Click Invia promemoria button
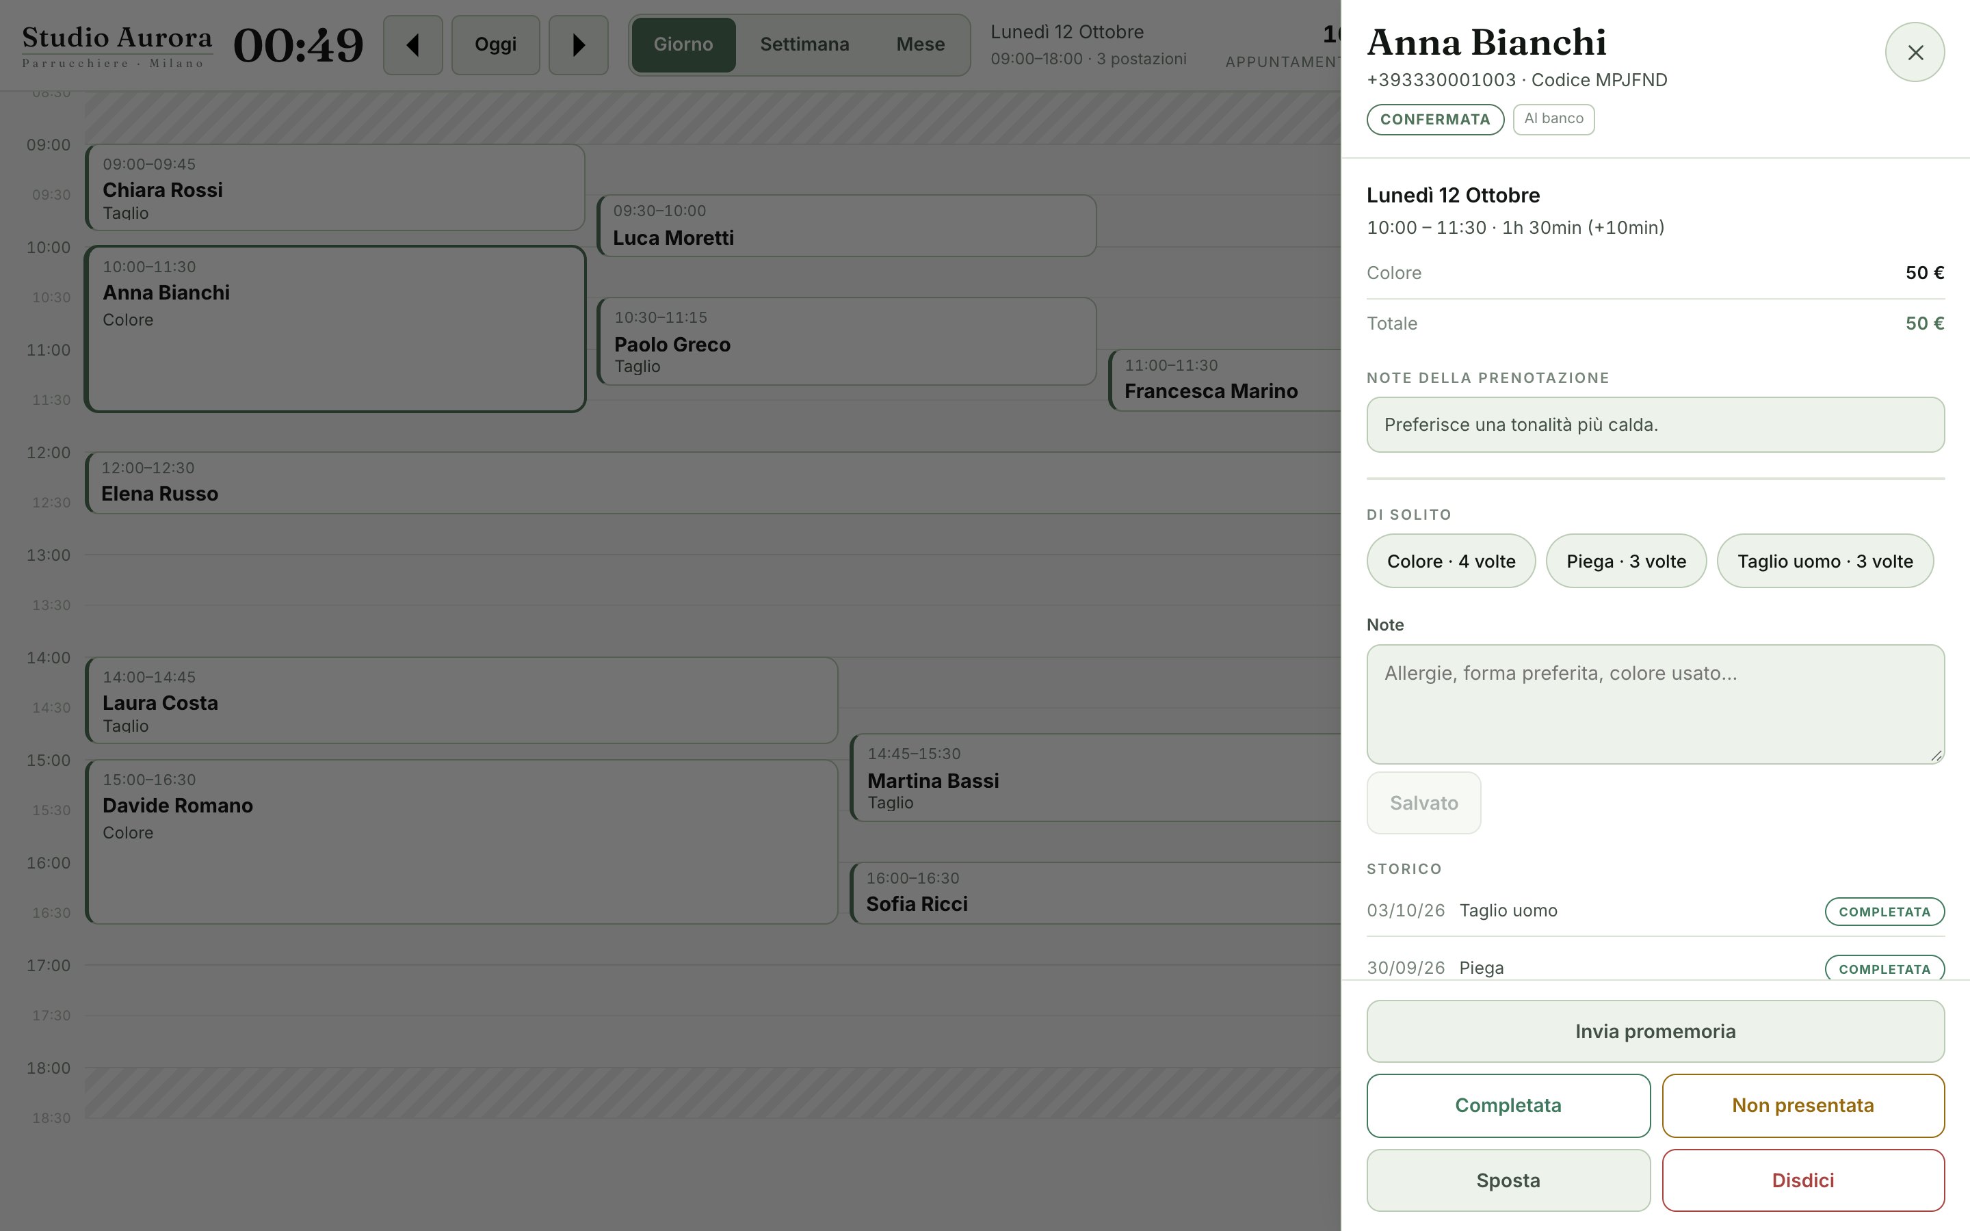The height and width of the screenshot is (1231, 1970). (x=1655, y=1031)
